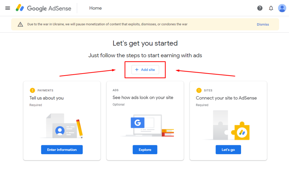
Task: Click 'See how ads look on your site'
Action: (x=143, y=97)
